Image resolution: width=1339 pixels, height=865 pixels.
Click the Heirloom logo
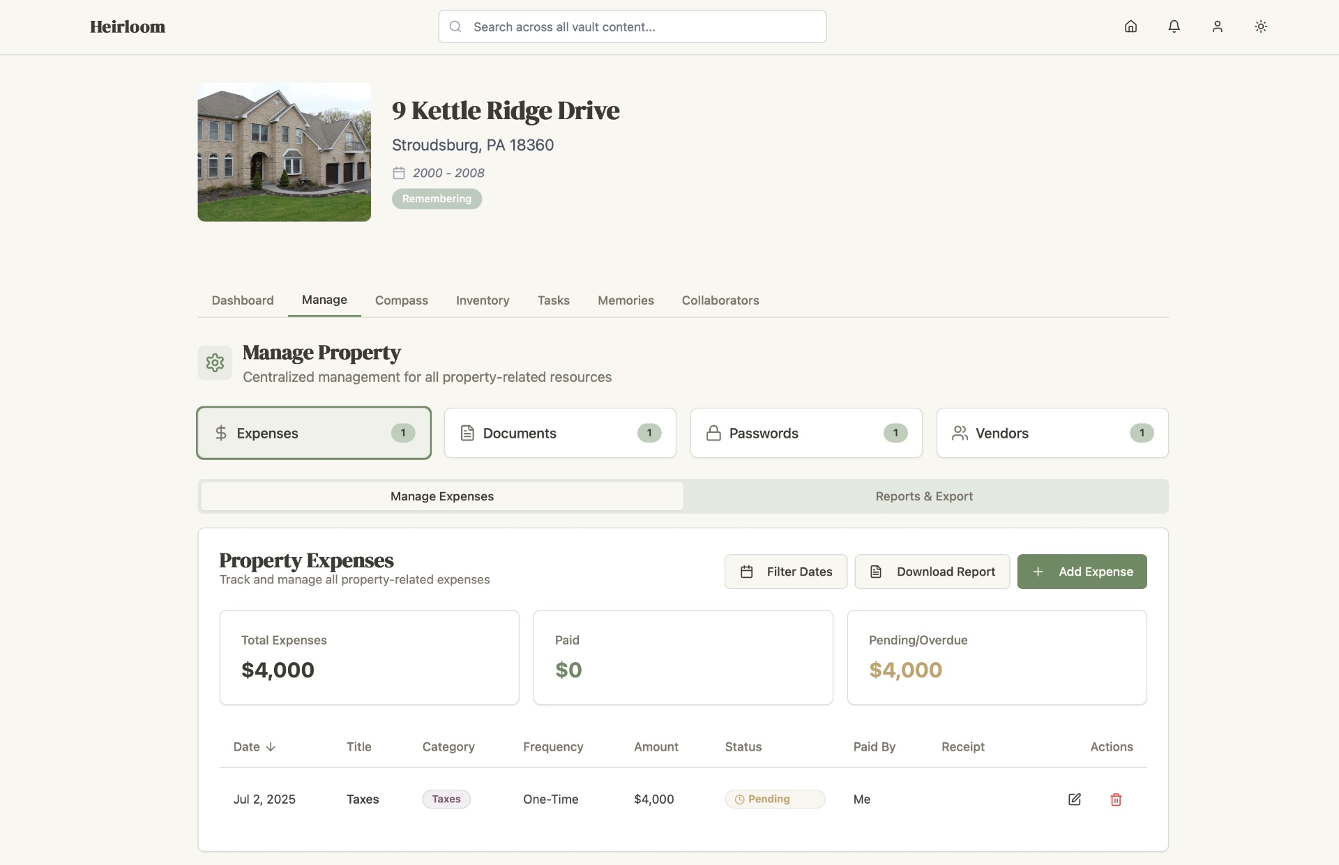[x=128, y=26]
